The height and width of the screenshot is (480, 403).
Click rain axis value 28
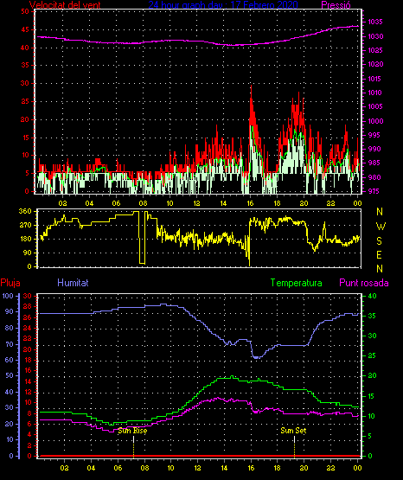28,306
